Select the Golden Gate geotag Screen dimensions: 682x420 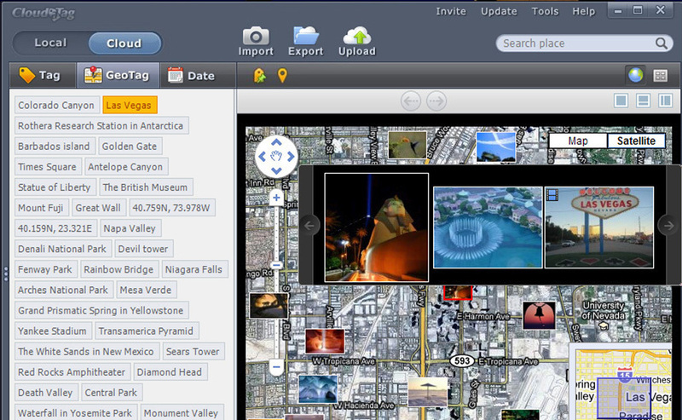click(130, 146)
